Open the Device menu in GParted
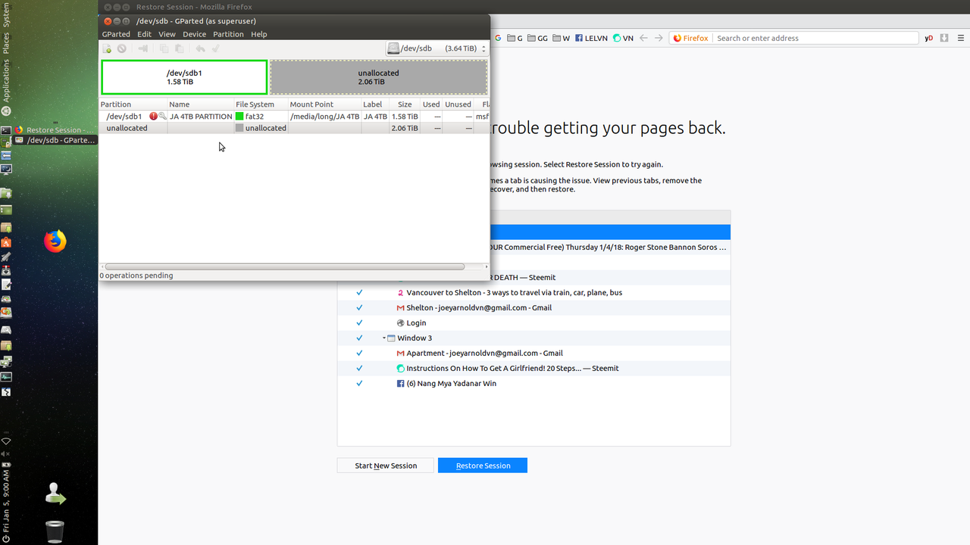This screenshot has width=970, height=545. (x=194, y=34)
